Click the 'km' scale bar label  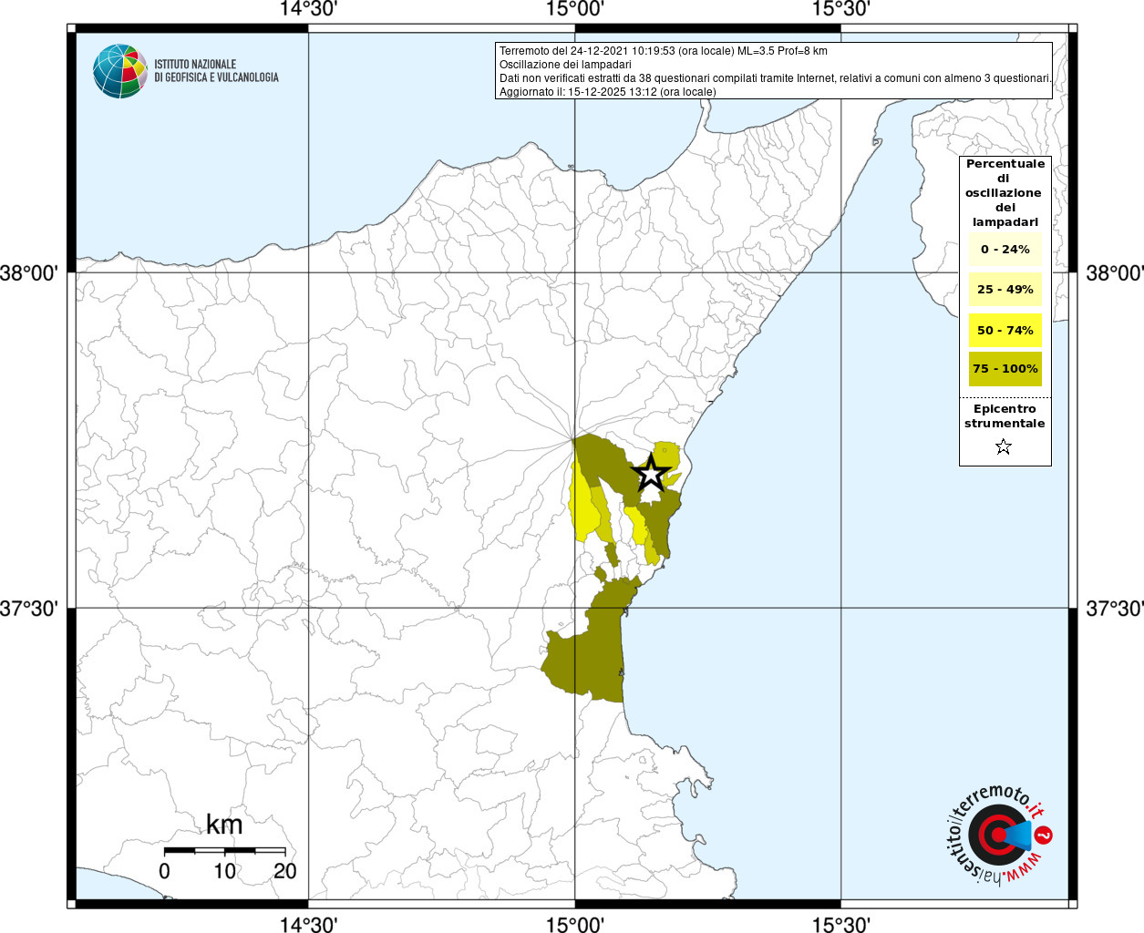coord(224,825)
